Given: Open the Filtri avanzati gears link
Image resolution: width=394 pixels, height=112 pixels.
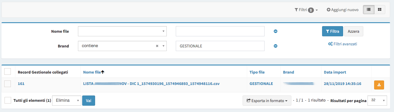Looking at the screenshot, I should tap(343, 44).
